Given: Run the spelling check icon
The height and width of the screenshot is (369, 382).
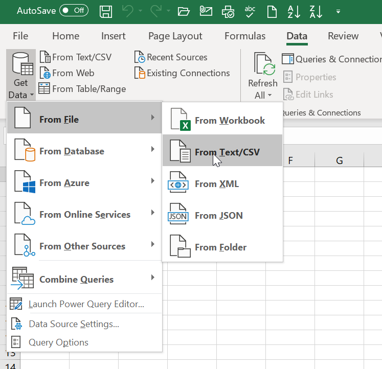Looking at the screenshot, I should pyautogui.click(x=250, y=11).
